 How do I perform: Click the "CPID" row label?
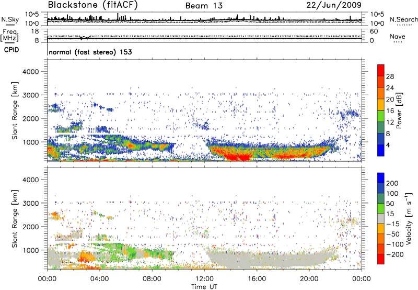point(11,50)
